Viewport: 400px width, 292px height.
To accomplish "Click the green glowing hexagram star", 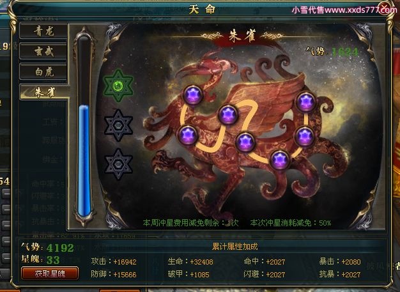I will click(x=118, y=86).
